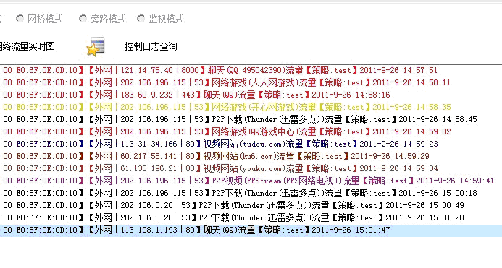Select the 监视模式 radio button
This screenshot has width=502, height=268.
click(x=141, y=19)
